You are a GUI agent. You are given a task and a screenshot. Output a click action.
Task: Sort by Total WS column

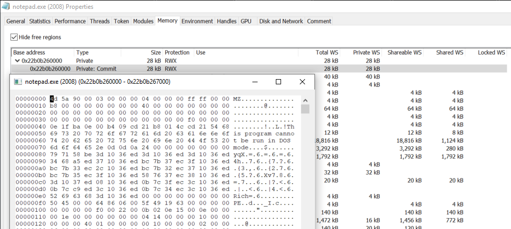326,53
